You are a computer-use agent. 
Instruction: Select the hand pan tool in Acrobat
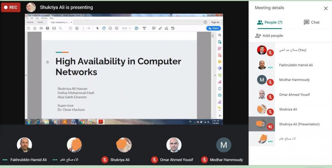click(104, 28)
